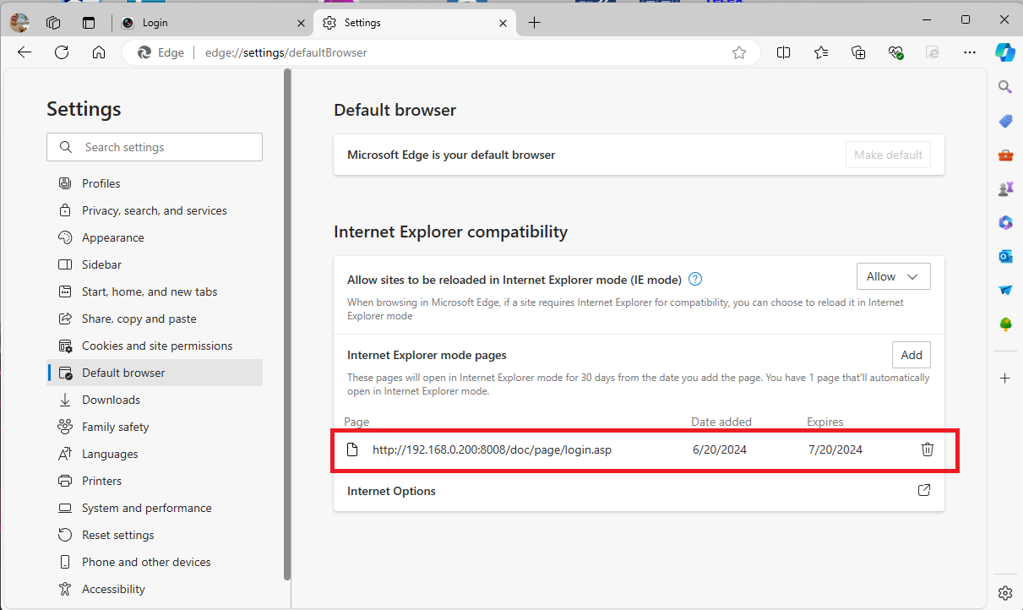Open Cookies and site permissions settings

point(155,346)
